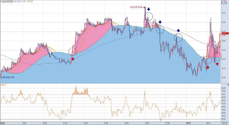This screenshot has width=229, height=125.
Task: Click the red LC value at top right
Action: [224, 1]
